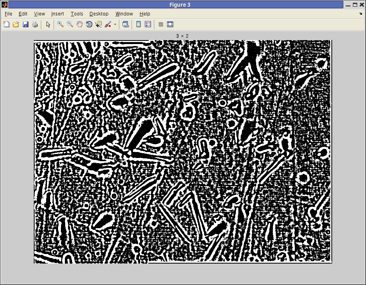Activate the Rotate 3D tool
The width and height of the screenshot is (366, 285).
coord(89,24)
